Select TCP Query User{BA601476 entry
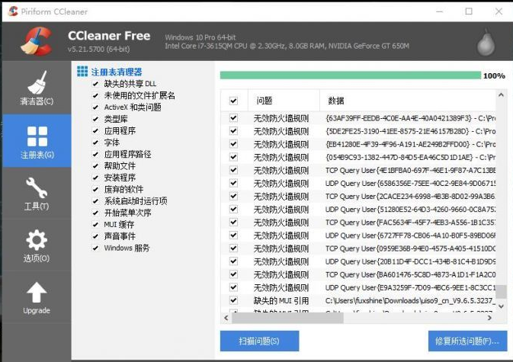The width and height of the screenshot is (513, 362). point(410,274)
